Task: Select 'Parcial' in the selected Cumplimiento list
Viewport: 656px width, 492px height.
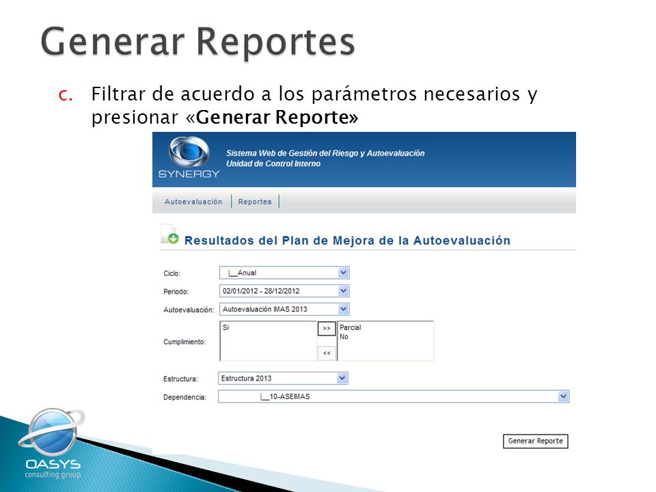Action: (x=350, y=327)
